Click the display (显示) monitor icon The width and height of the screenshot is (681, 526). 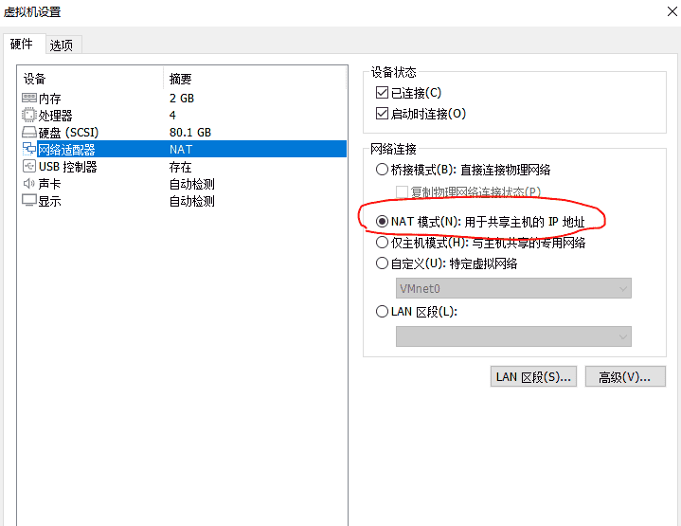point(29,200)
